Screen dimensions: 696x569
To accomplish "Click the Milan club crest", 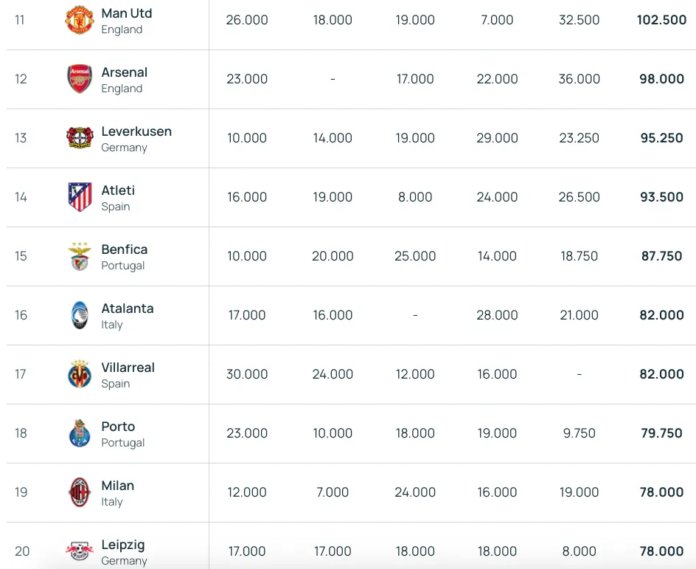I will point(80,492).
